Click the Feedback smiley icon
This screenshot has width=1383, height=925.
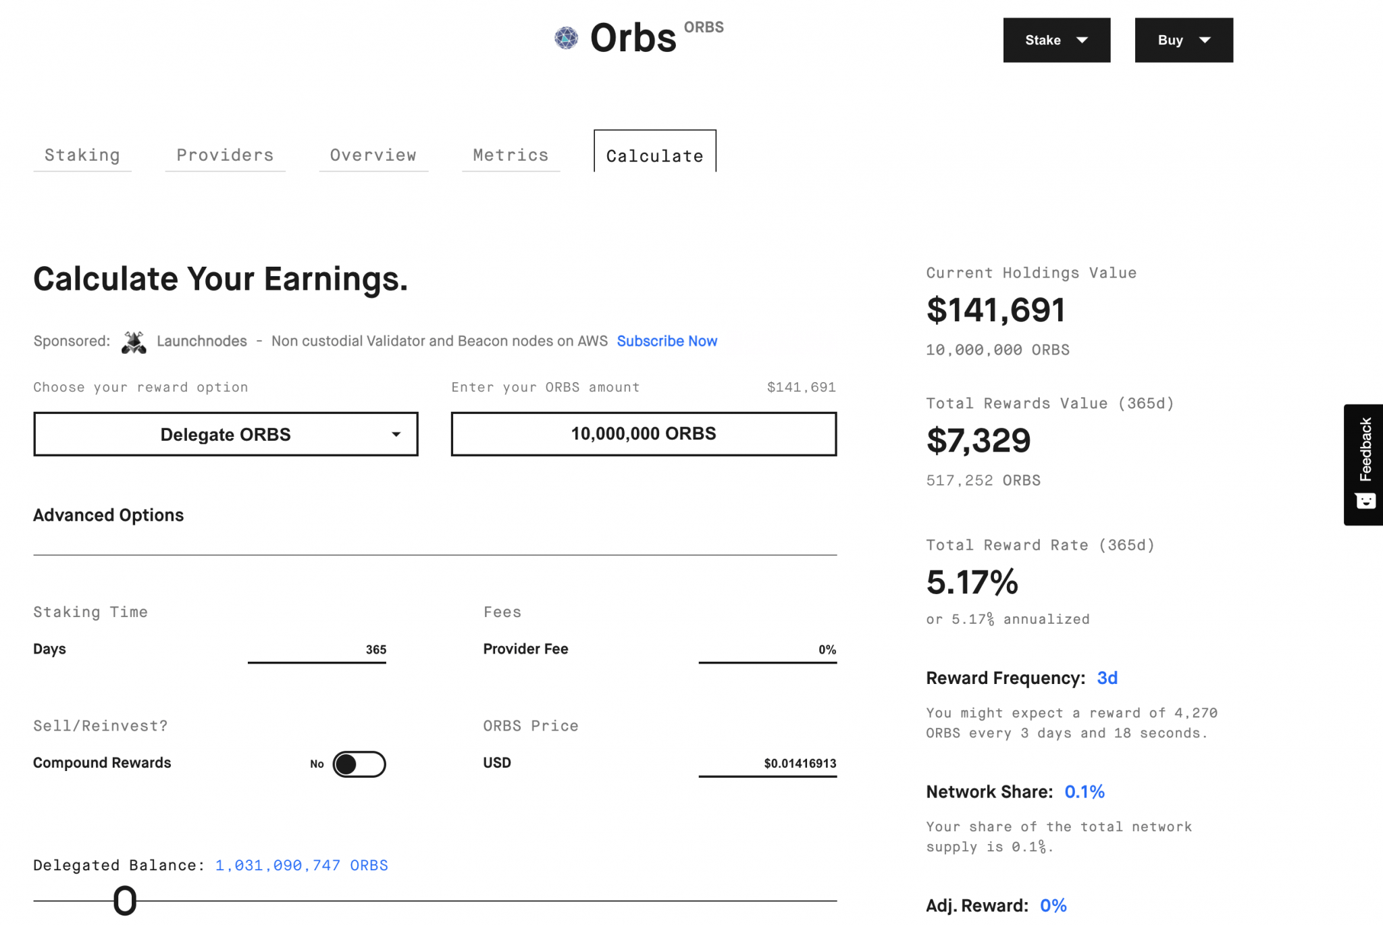pos(1365,500)
